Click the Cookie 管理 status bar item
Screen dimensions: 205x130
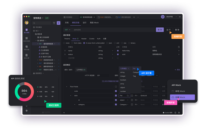tap(167, 113)
